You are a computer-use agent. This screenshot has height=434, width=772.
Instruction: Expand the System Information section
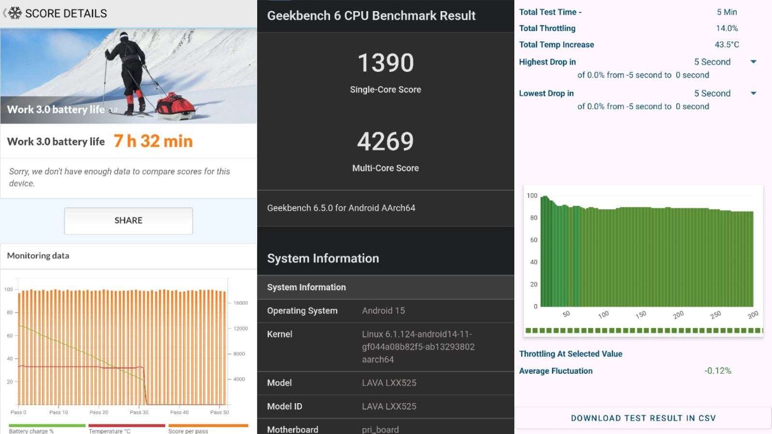[x=386, y=287]
